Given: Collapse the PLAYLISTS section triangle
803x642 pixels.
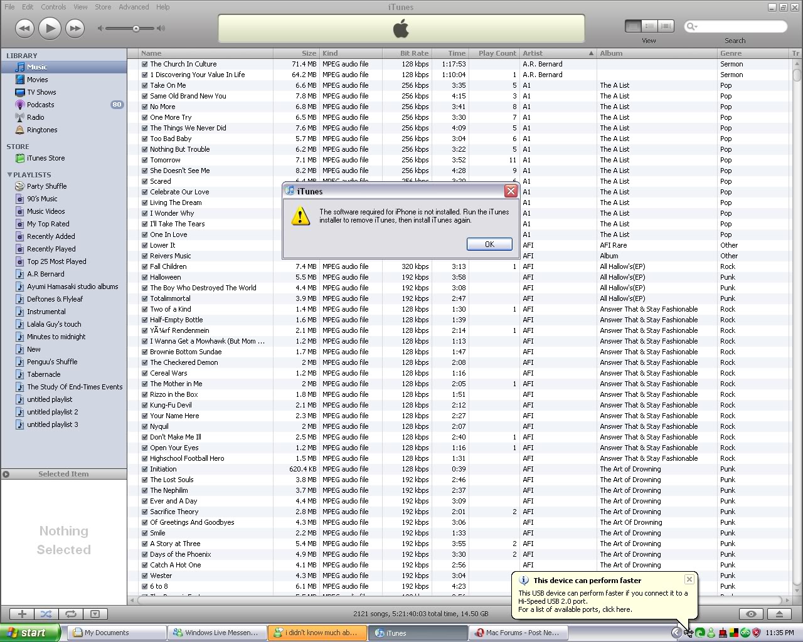Looking at the screenshot, I should tap(9, 175).
